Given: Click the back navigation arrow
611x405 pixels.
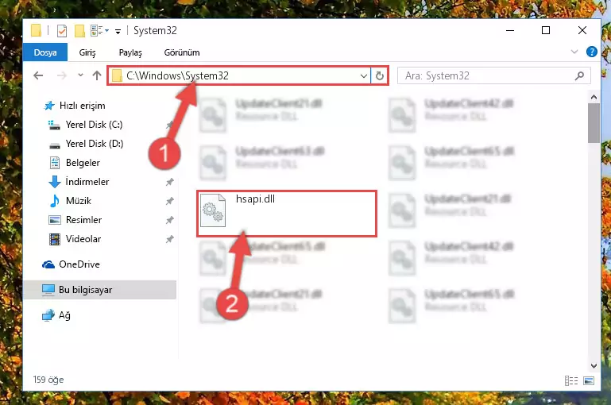Looking at the screenshot, I should [x=38, y=75].
